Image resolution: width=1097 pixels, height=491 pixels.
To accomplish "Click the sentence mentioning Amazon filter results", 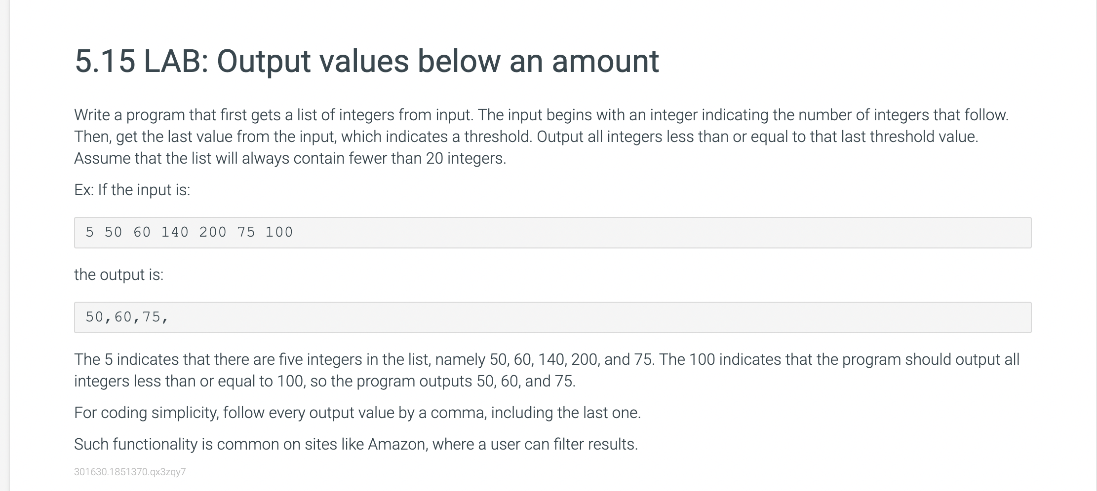I will [x=356, y=444].
